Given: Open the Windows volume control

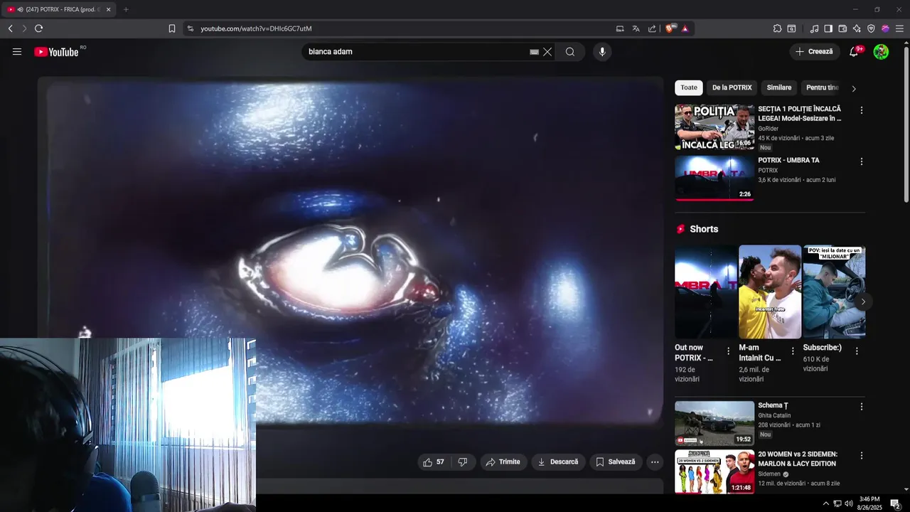Looking at the screenshot, I should pos(848,503).
